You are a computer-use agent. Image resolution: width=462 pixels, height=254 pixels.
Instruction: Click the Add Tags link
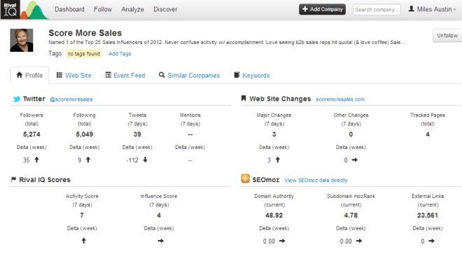click(x=120, y=54)
